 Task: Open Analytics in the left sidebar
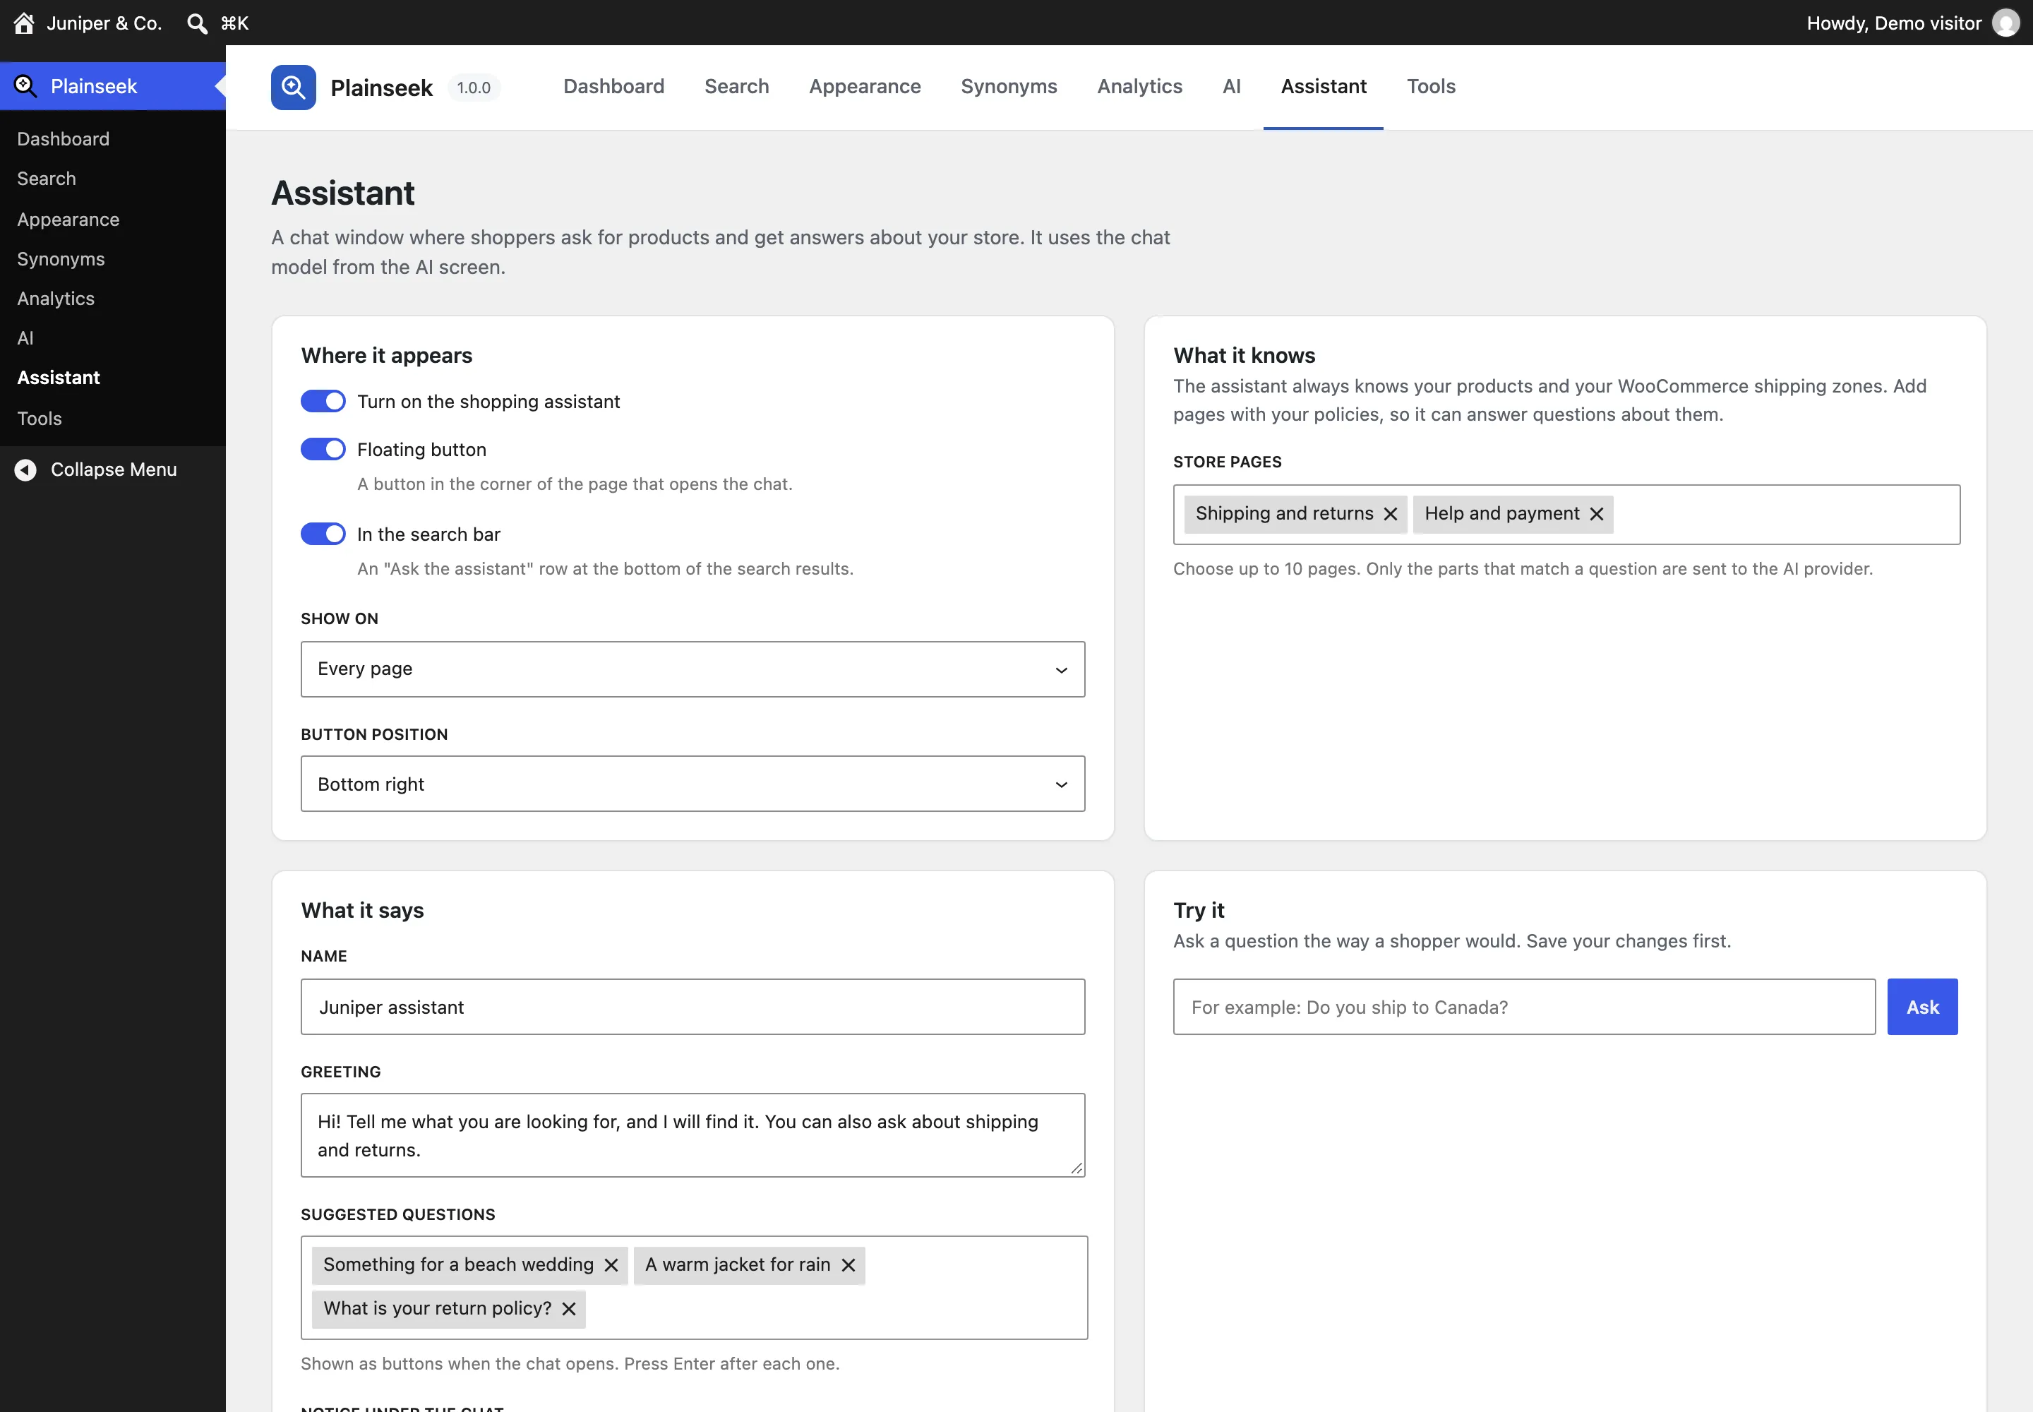coord(56,298)
